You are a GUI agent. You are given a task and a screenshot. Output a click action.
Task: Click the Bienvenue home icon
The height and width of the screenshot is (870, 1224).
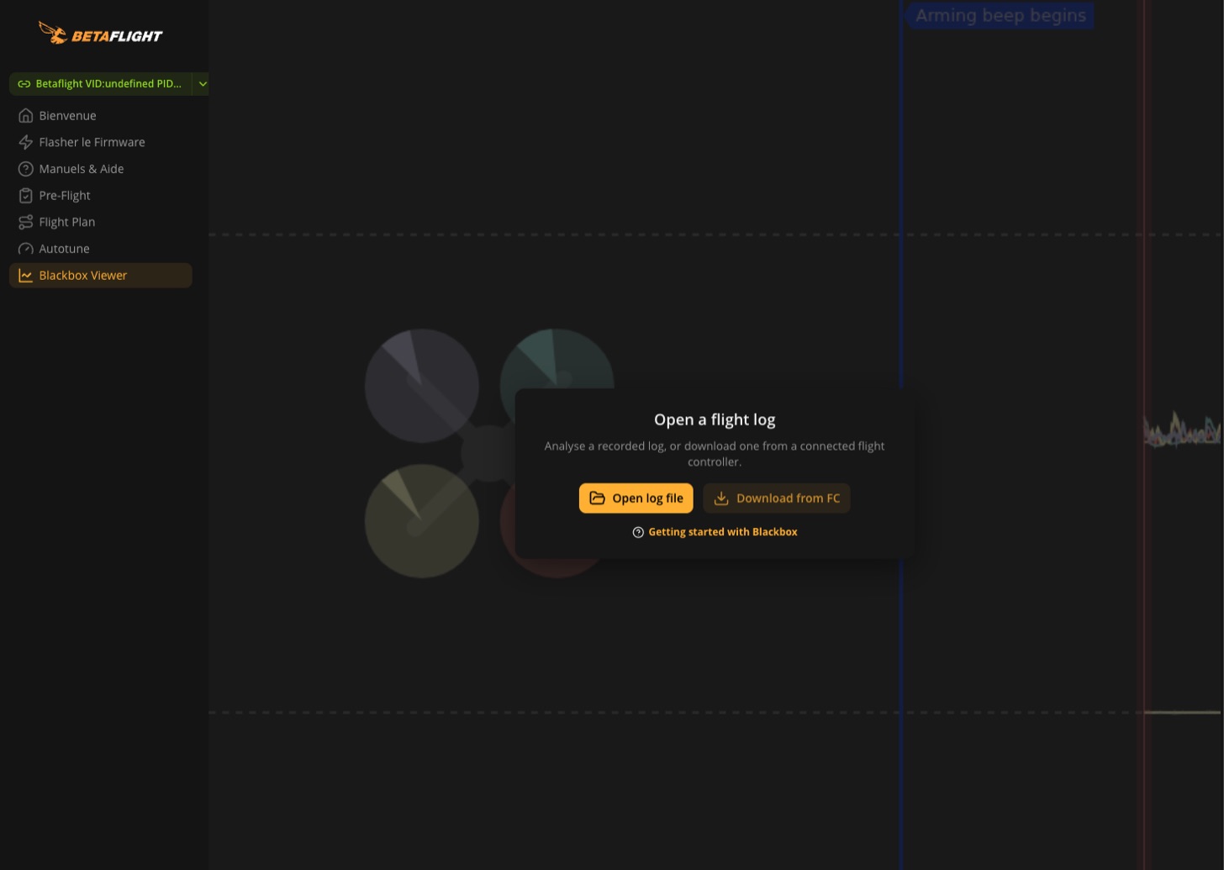26,115
